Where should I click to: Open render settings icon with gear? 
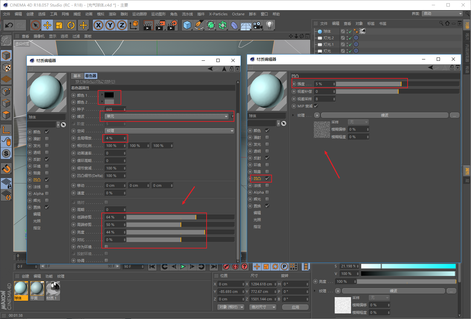click(x=172, y=25)
